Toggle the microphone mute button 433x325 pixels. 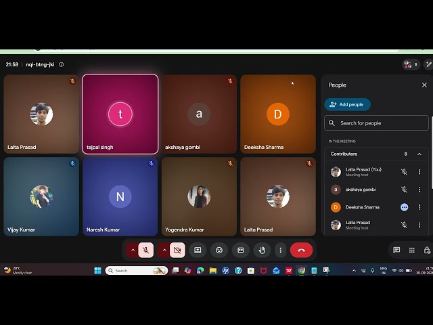(146, 250)
